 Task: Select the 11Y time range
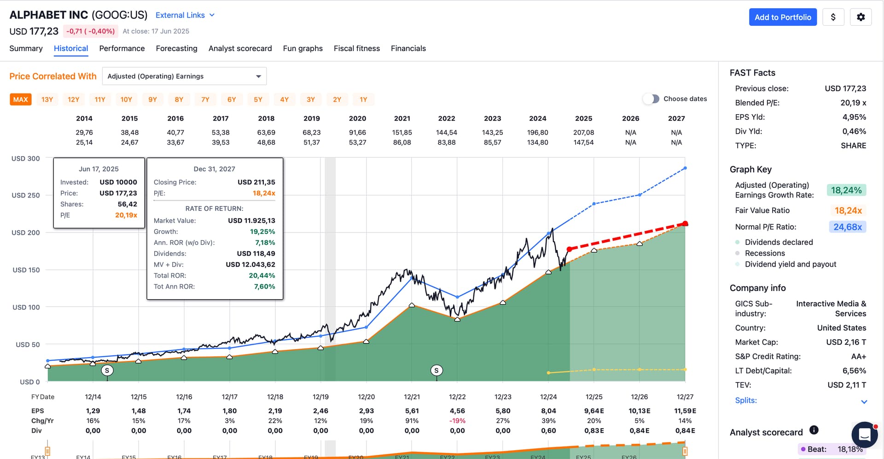click(100, 99)
